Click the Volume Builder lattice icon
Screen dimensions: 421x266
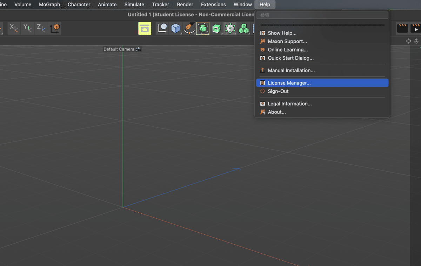tap(230, 28)
